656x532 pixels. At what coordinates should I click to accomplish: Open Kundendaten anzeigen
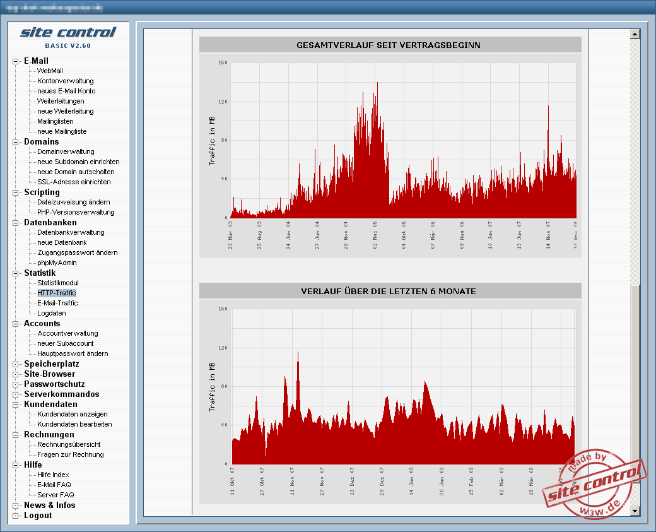73,414
